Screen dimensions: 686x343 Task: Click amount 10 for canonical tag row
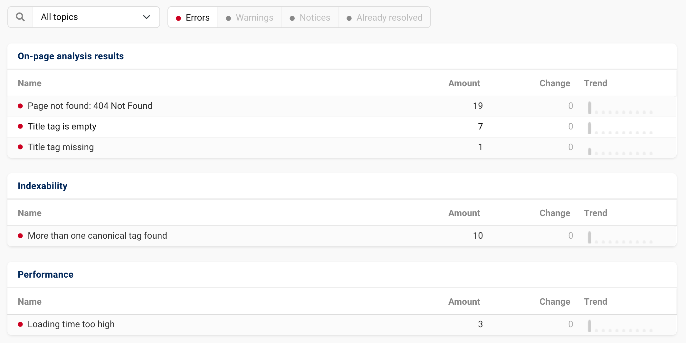point(478,236)
